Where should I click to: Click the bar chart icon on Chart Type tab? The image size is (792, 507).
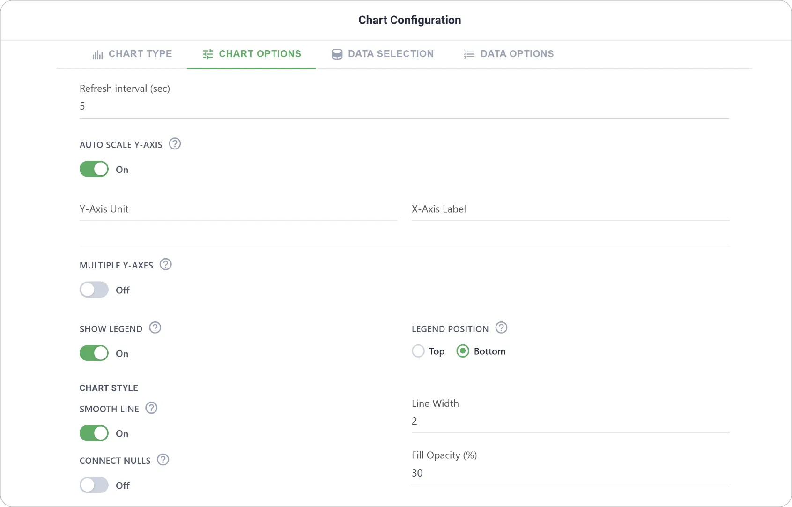click(97, 54)
